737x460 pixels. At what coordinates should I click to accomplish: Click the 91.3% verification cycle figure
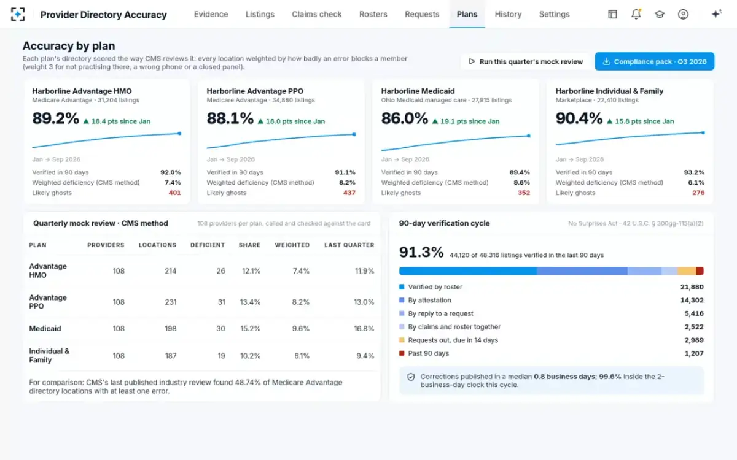coord(421,252)
